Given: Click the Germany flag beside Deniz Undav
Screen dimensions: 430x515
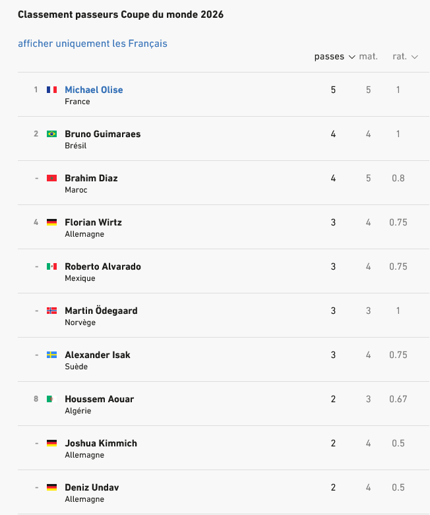Looking at the screenshot, I should tap(51, 487).
